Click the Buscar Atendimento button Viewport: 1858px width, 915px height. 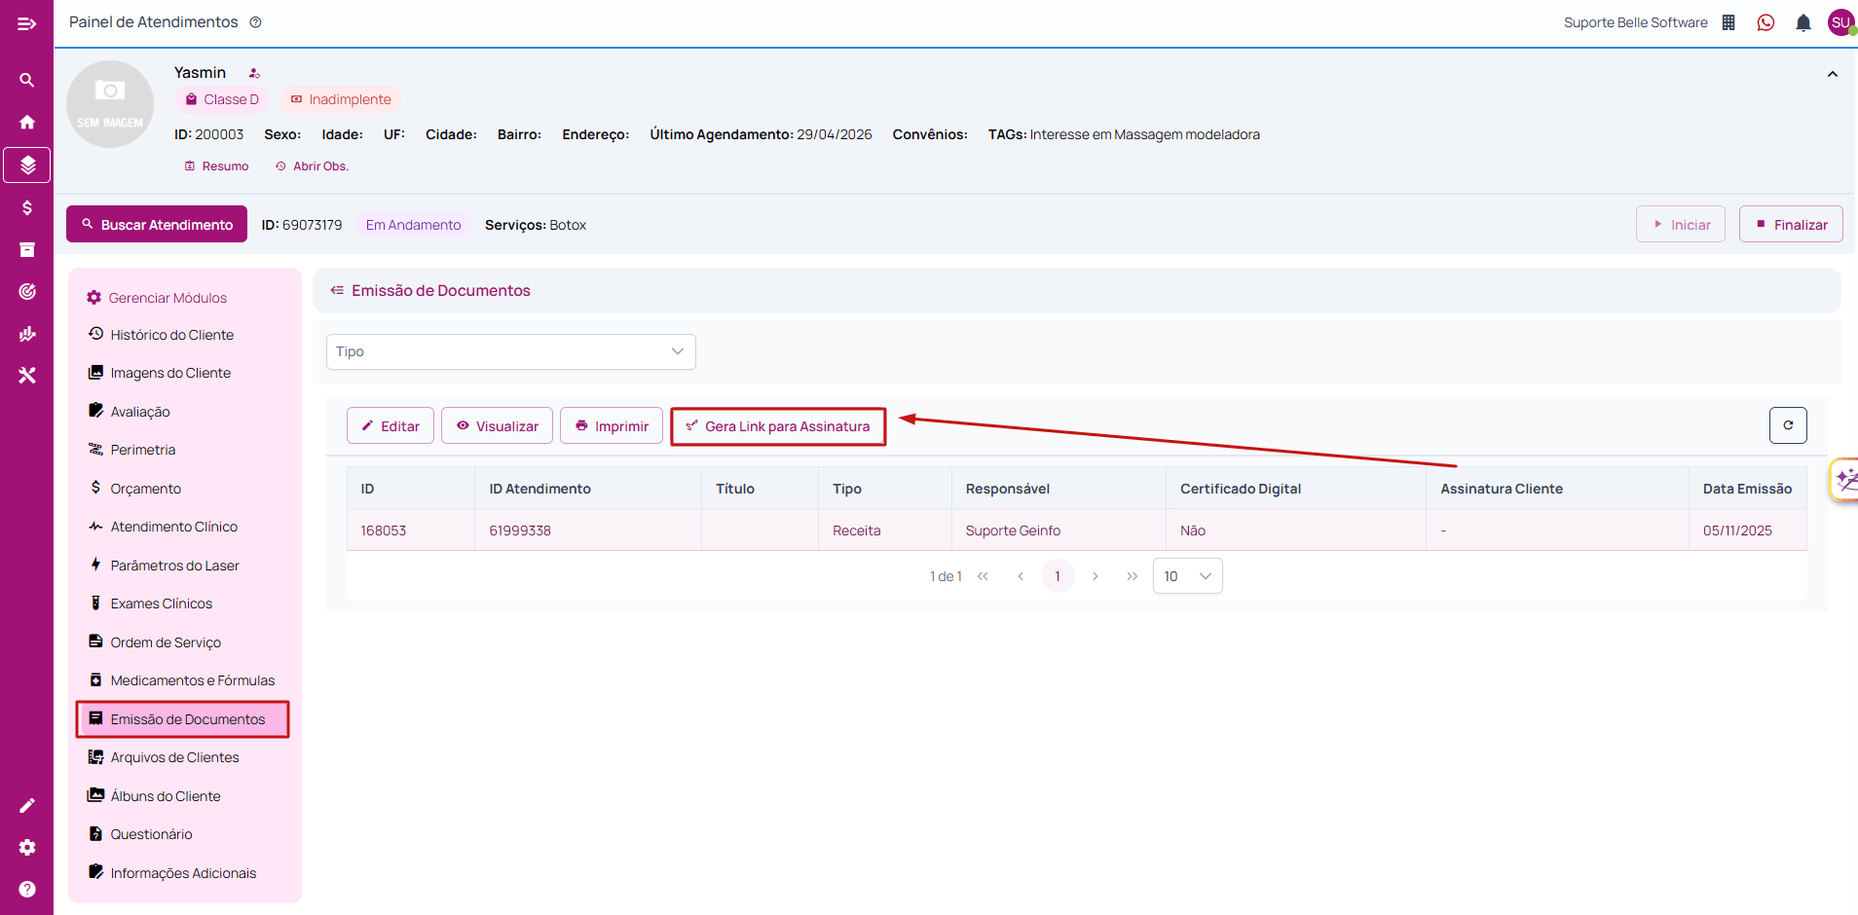point(157,224)
